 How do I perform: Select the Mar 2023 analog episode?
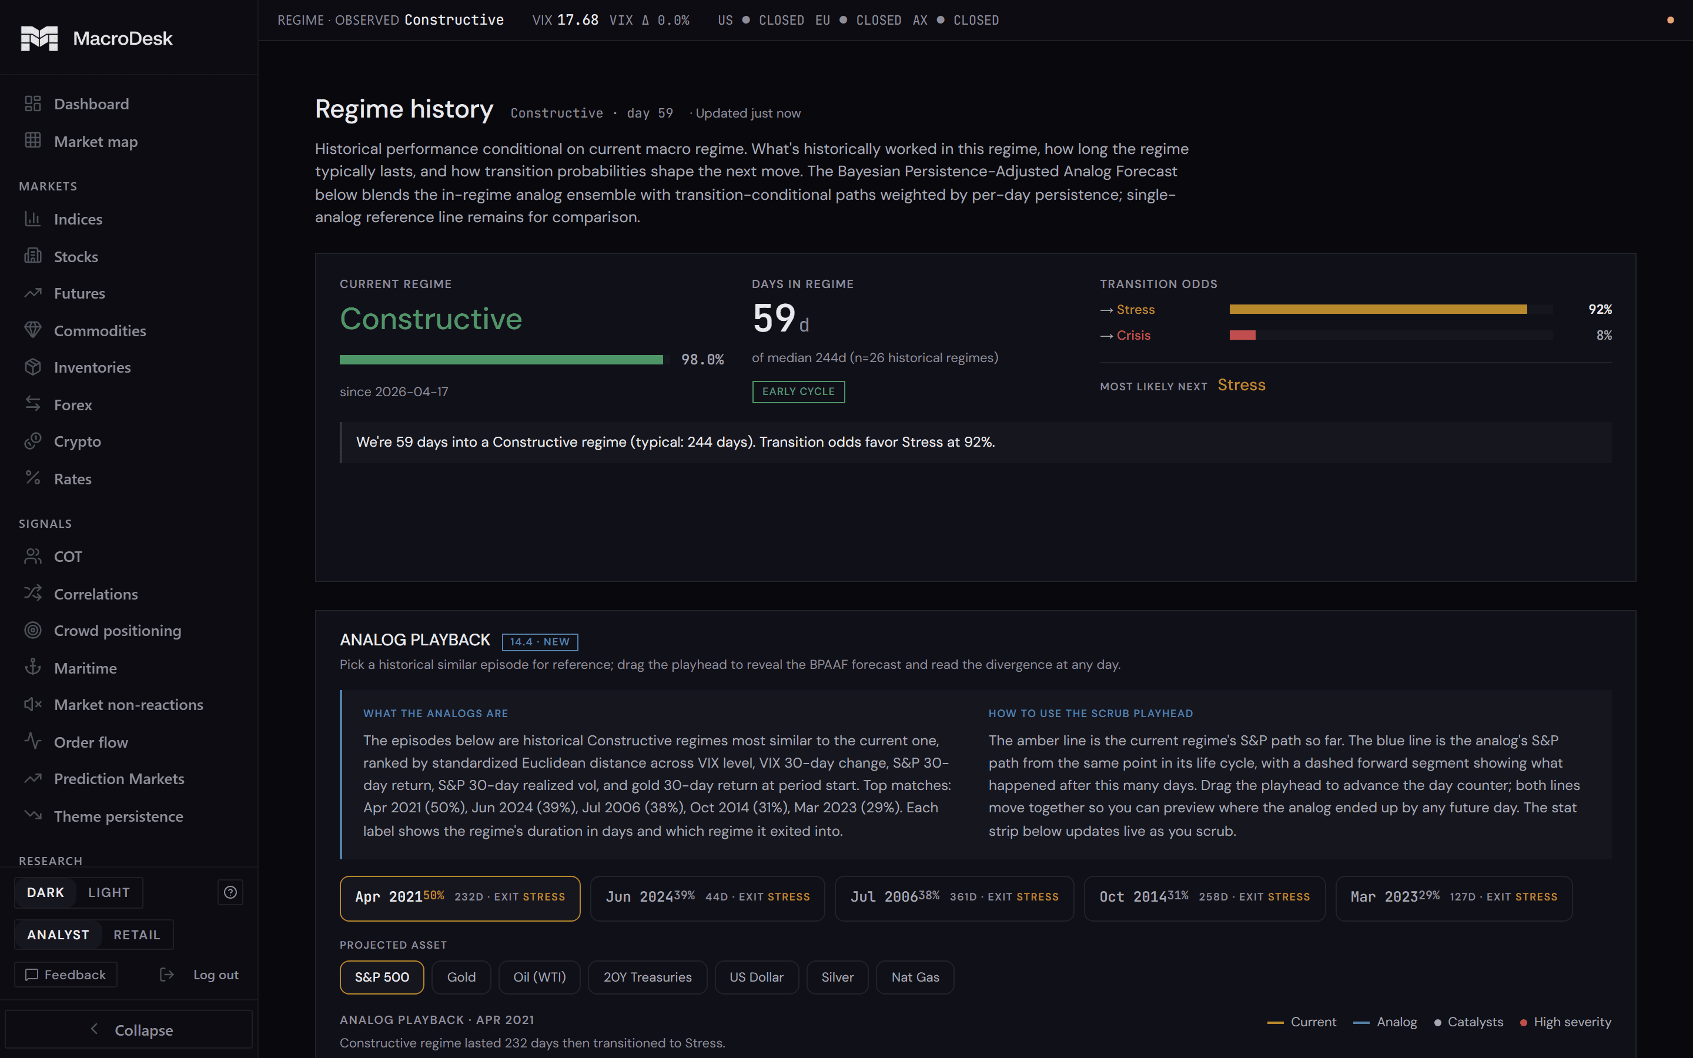pos(1454,898)
